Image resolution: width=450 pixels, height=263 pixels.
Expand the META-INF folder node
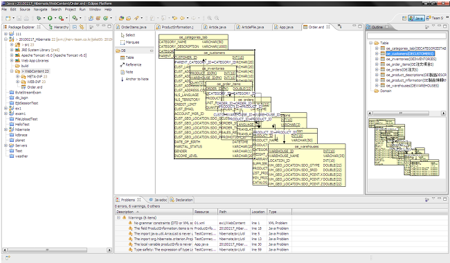[17, 77]
